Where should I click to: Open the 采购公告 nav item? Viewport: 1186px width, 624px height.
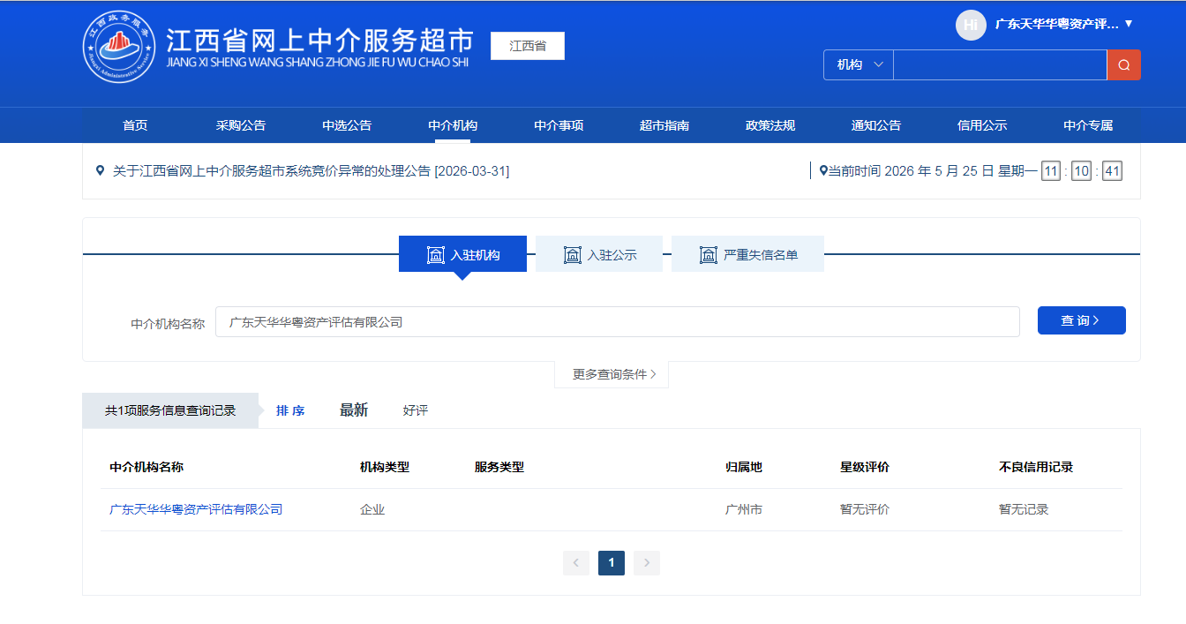pyautogui.click(x=241, y=125)
